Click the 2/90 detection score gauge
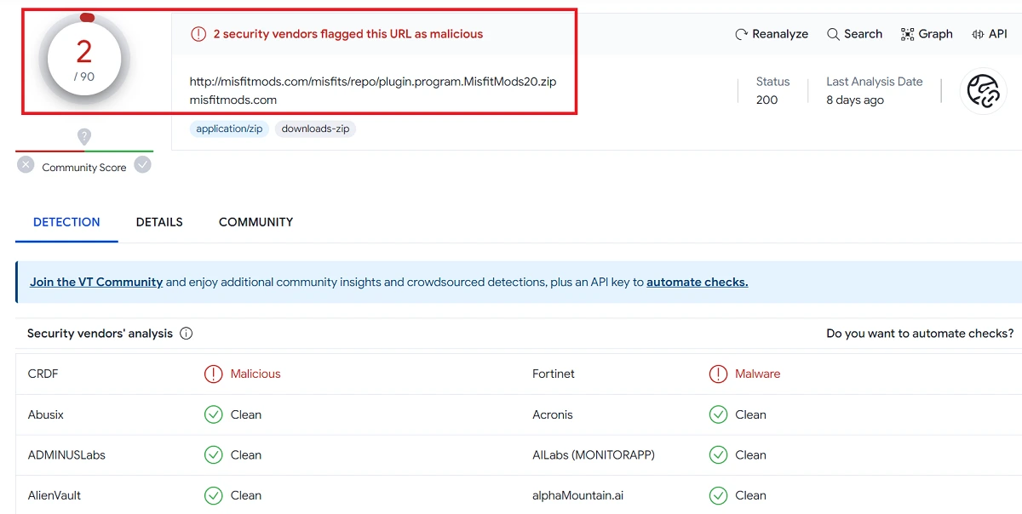Viewport: 1022px width, 514px height. (x=84, y=60)
